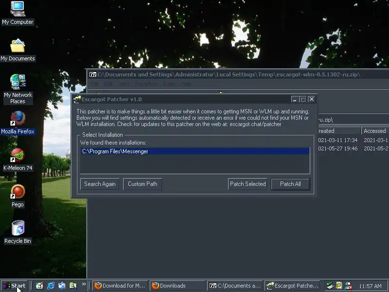Open the File menu in 7-Zip

coord(94,84)
